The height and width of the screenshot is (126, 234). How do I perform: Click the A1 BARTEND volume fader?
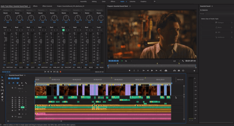point(6,39)
